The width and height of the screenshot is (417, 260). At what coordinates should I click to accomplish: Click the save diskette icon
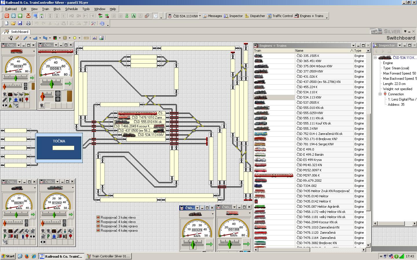click(20, 23)
